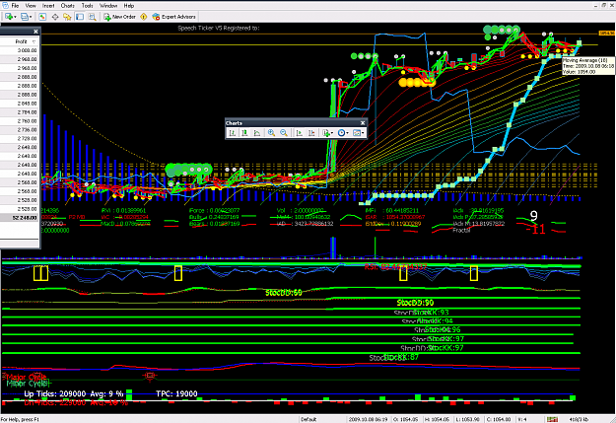Select candlesticks in Charts toolbar
Image resolution: width=616 pixels, height=423 pixels.
(244, 133)
